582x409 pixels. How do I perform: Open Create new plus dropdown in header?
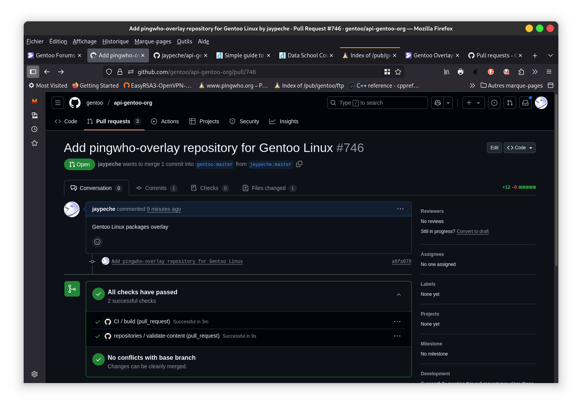click(473, 103)
